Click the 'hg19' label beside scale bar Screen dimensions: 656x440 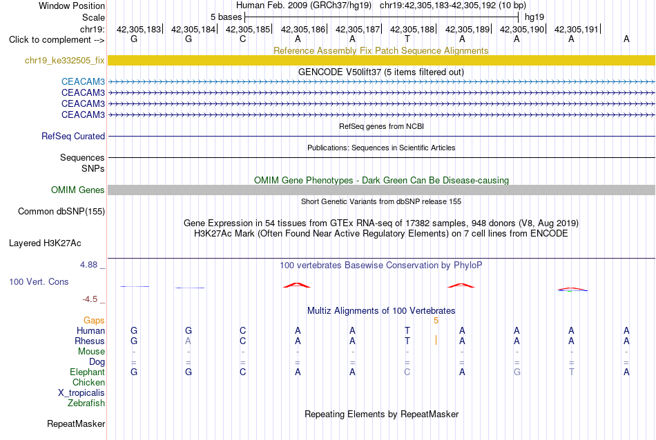[534, 17]
